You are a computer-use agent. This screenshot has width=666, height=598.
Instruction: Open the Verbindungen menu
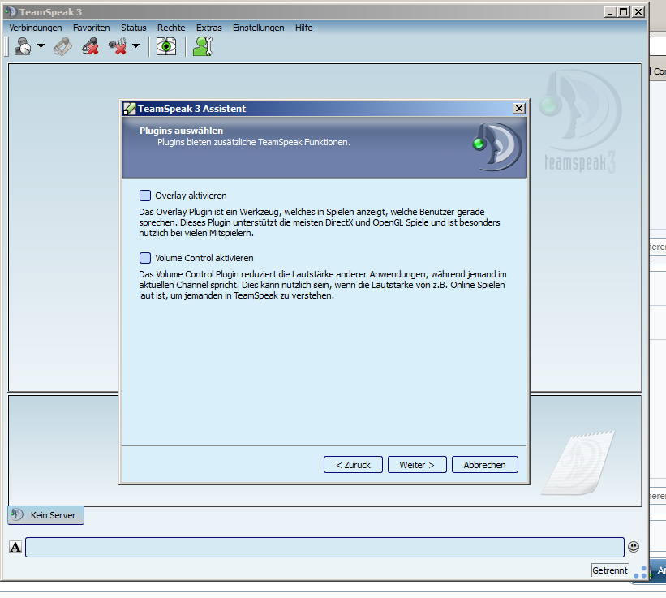(x=36, y=28)
